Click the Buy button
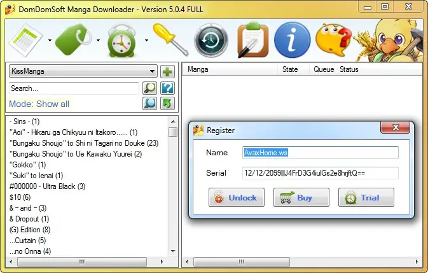This screenshot has height=273, width=428. 301,197
